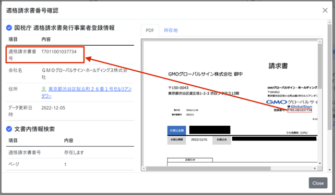
Task: Click the PDF horizontal scroll left arrow
Action: pyautogui.click(x=144, y=168)
